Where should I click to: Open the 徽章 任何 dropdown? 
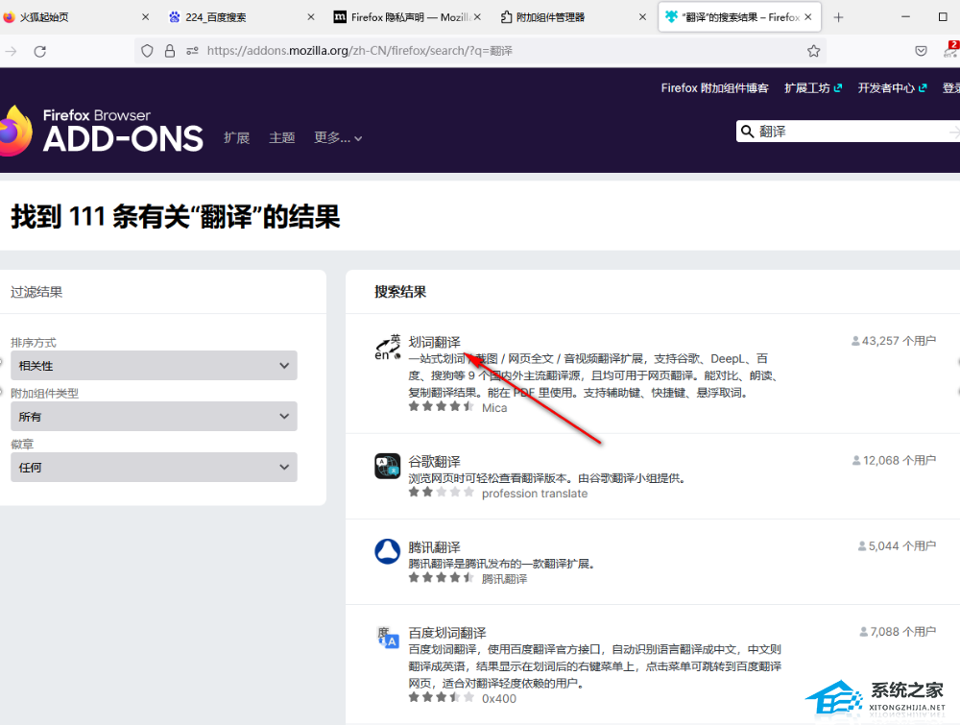154,468
